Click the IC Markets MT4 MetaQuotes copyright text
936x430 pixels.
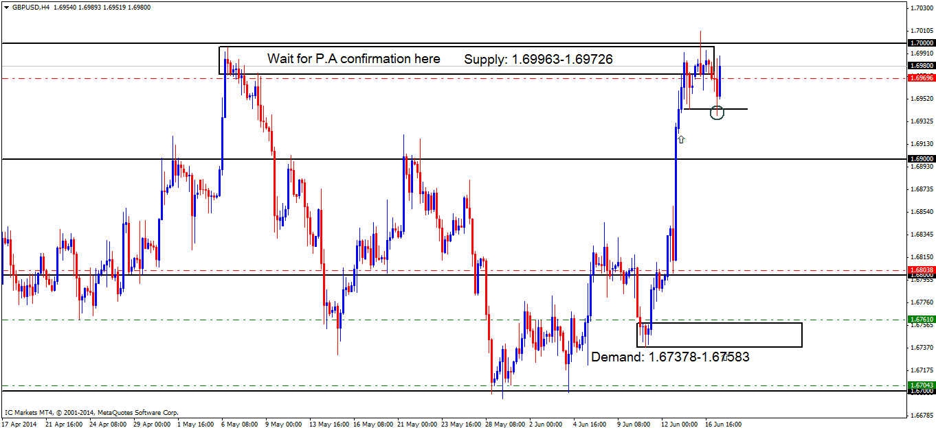click(91, 413)
